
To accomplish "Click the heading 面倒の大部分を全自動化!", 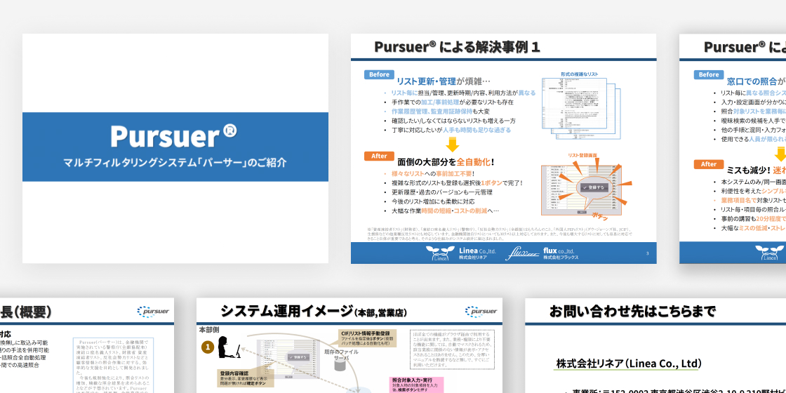I will (x=446, y=162).
